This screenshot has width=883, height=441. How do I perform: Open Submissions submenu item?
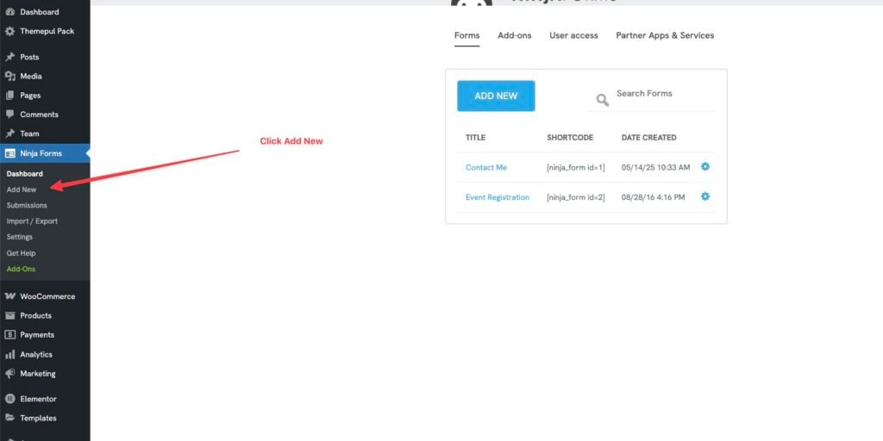(x=27, y=205)
